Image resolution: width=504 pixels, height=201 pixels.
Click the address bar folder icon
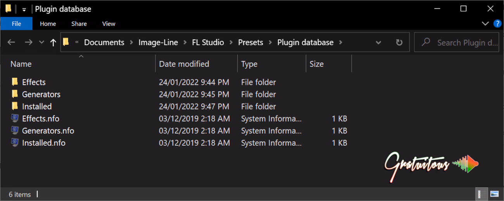click(66, 42)
